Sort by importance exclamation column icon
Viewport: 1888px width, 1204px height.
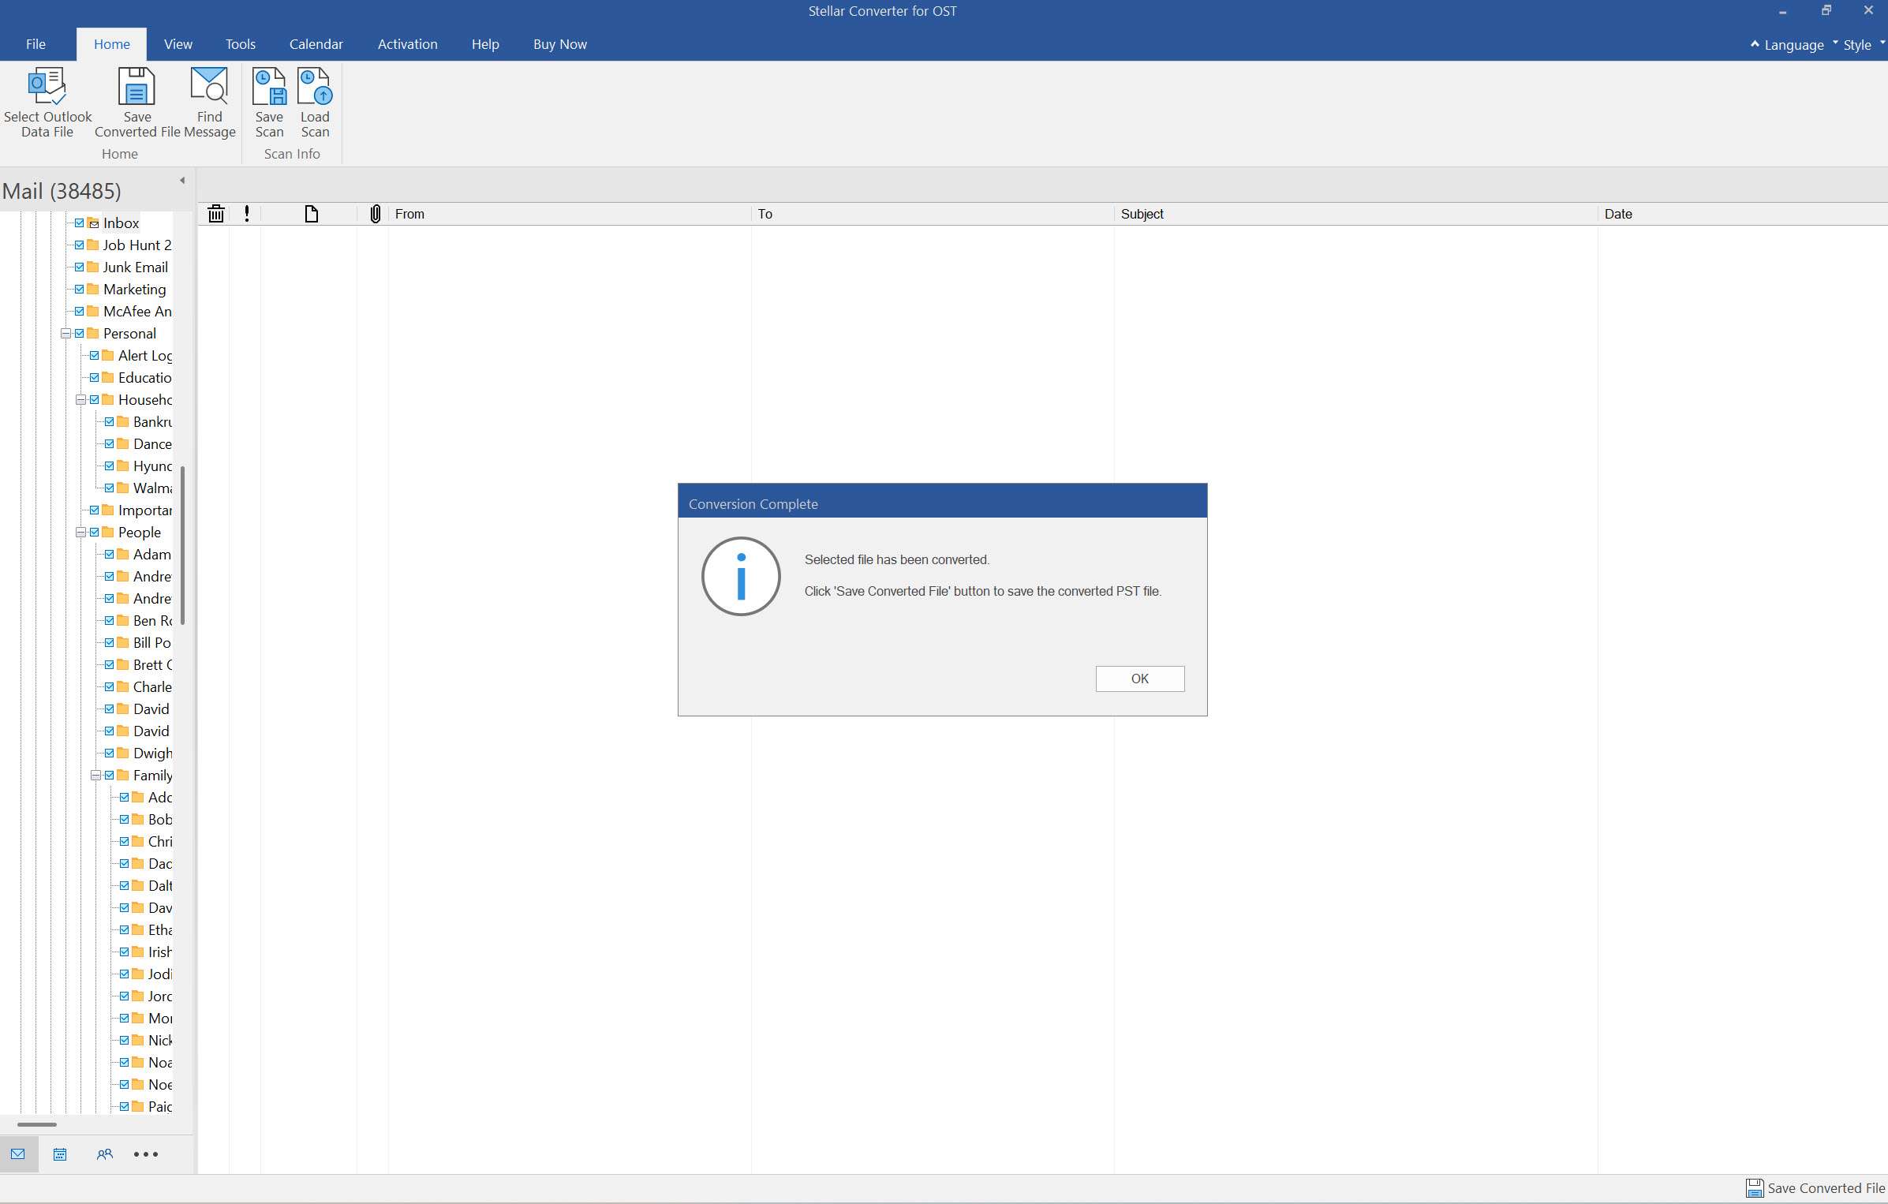tap(247, 214)
